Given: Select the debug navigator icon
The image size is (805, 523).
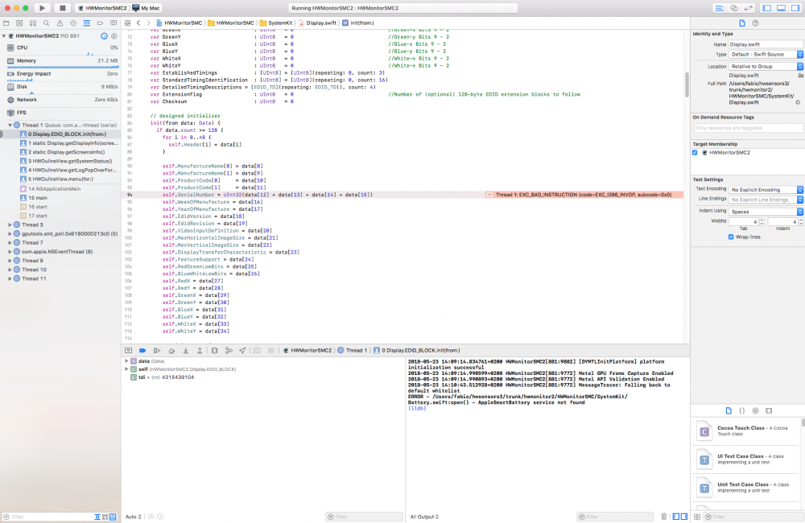Looking at the screenshot, I should (87, 23).
